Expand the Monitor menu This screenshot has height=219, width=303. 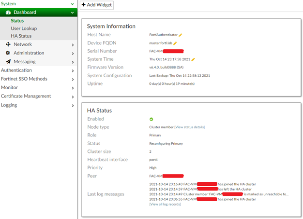73,88
